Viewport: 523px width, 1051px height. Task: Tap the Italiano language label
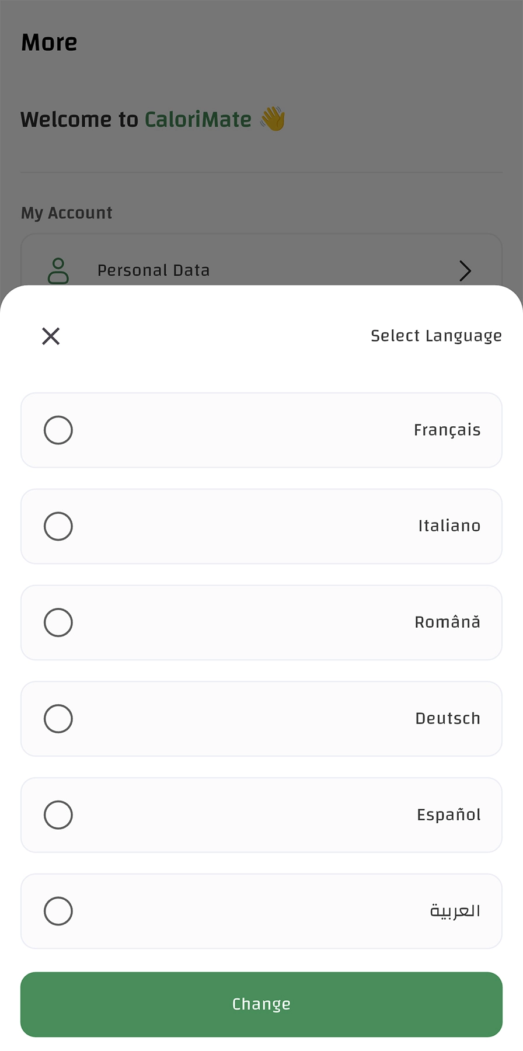coord(449,526)
